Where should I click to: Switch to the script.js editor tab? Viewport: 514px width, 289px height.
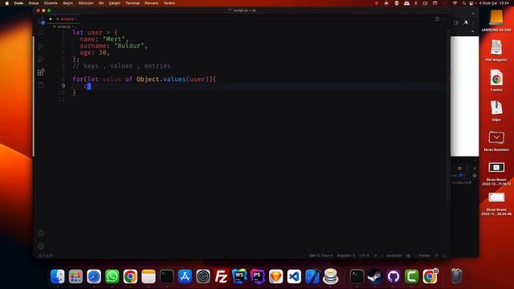click(64, 19)
